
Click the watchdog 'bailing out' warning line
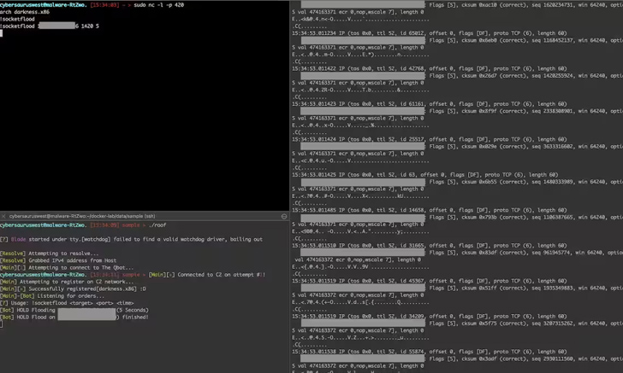coord(131,239)
